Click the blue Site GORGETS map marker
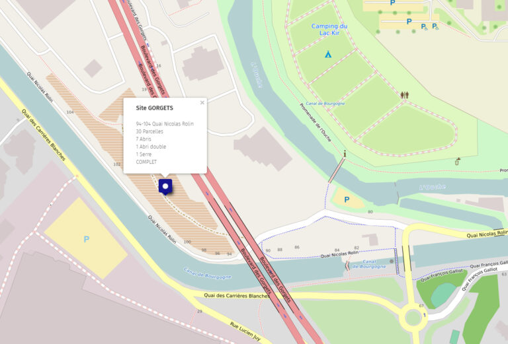Image resolution: width=508 pixels, height=344 pixels. click(x=165, y=187)
